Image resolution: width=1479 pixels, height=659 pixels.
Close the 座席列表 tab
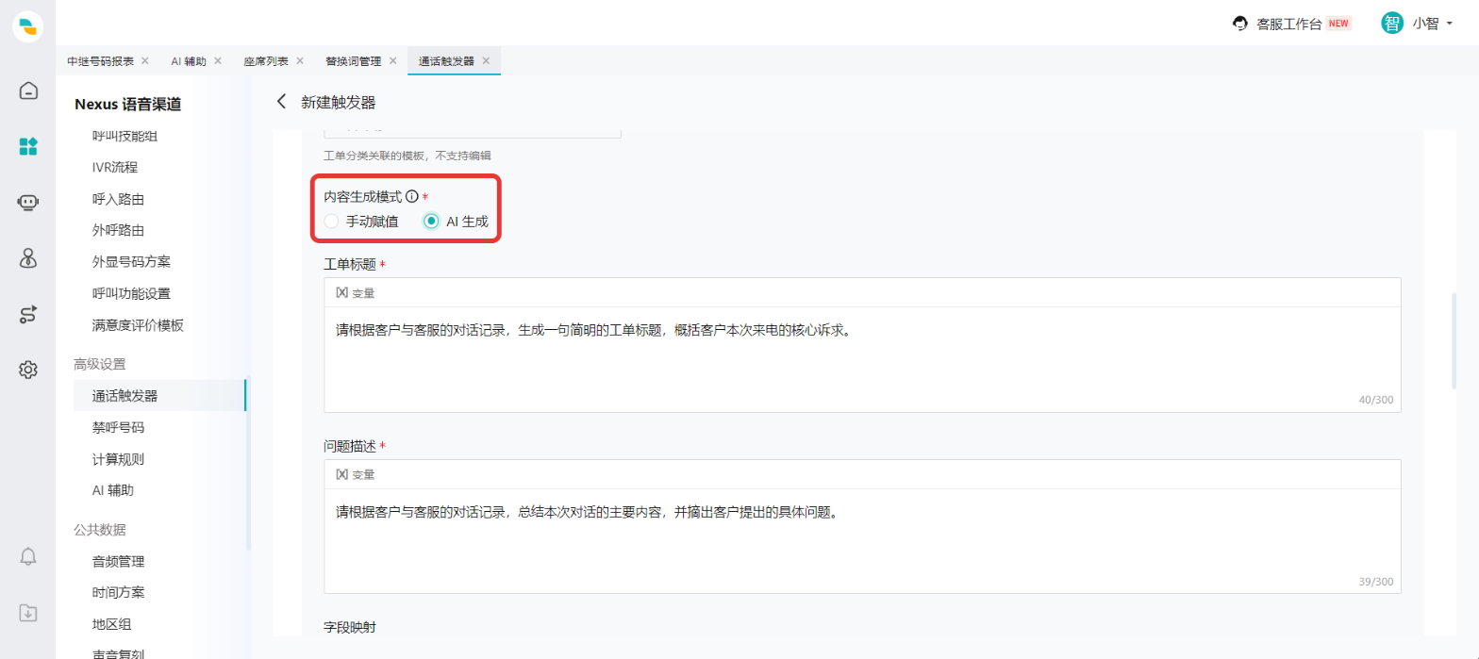pos(300,60)
